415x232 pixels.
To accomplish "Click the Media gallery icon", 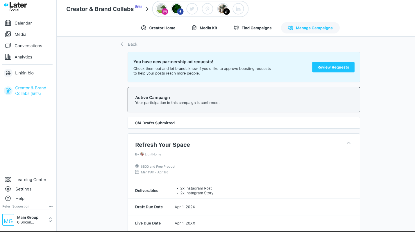I will coord(8,34).
